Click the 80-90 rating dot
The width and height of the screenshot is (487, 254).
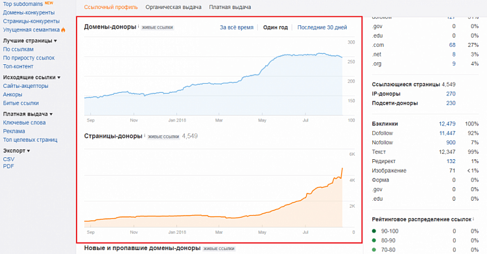[x=374, y=240]
